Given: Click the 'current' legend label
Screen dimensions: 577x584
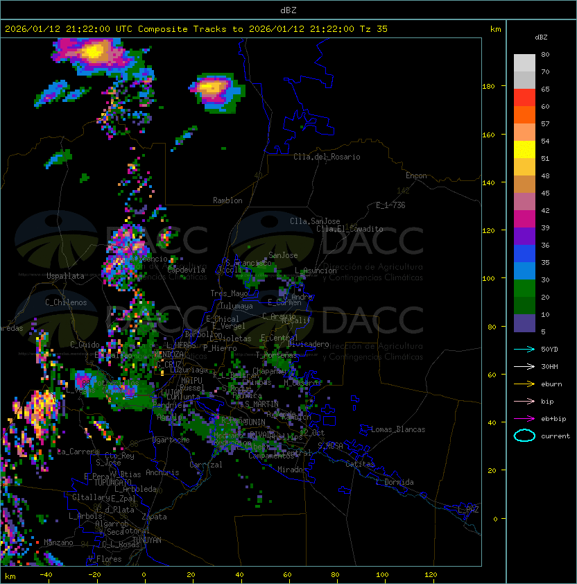Looking at the screenshot, I should [x=556, y=436].
